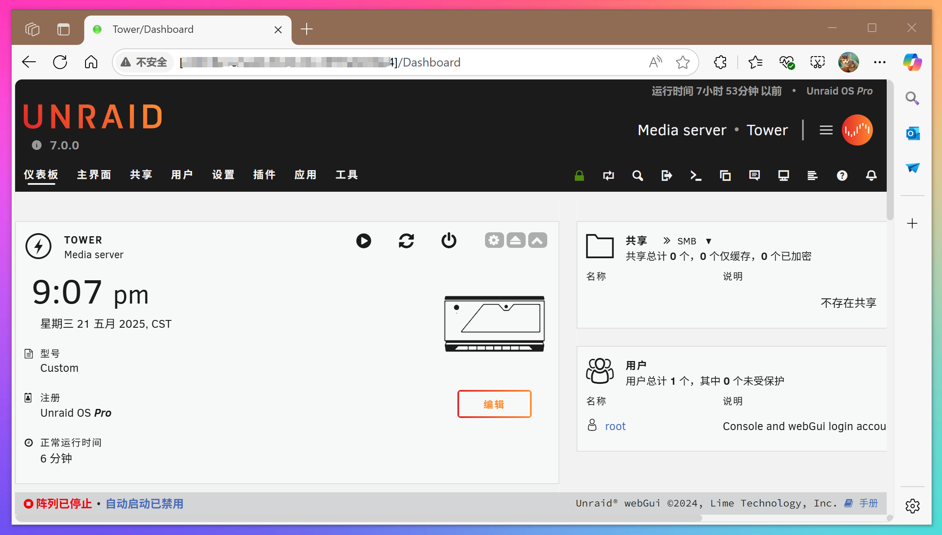Click the logout icon
The width and height of the screenshot is (942, 535).
click(x=666, y=175)
